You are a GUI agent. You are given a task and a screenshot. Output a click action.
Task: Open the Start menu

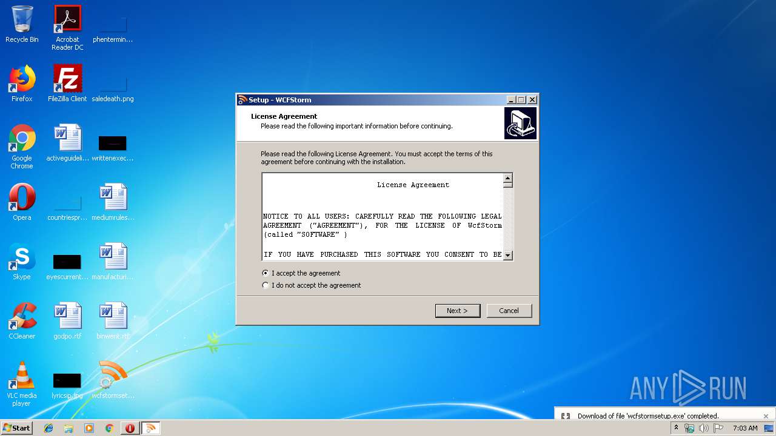tap(16, 428)
